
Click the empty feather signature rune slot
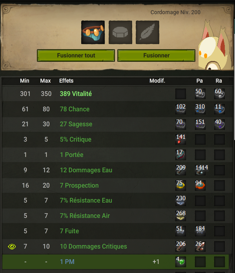coord(148,32)
